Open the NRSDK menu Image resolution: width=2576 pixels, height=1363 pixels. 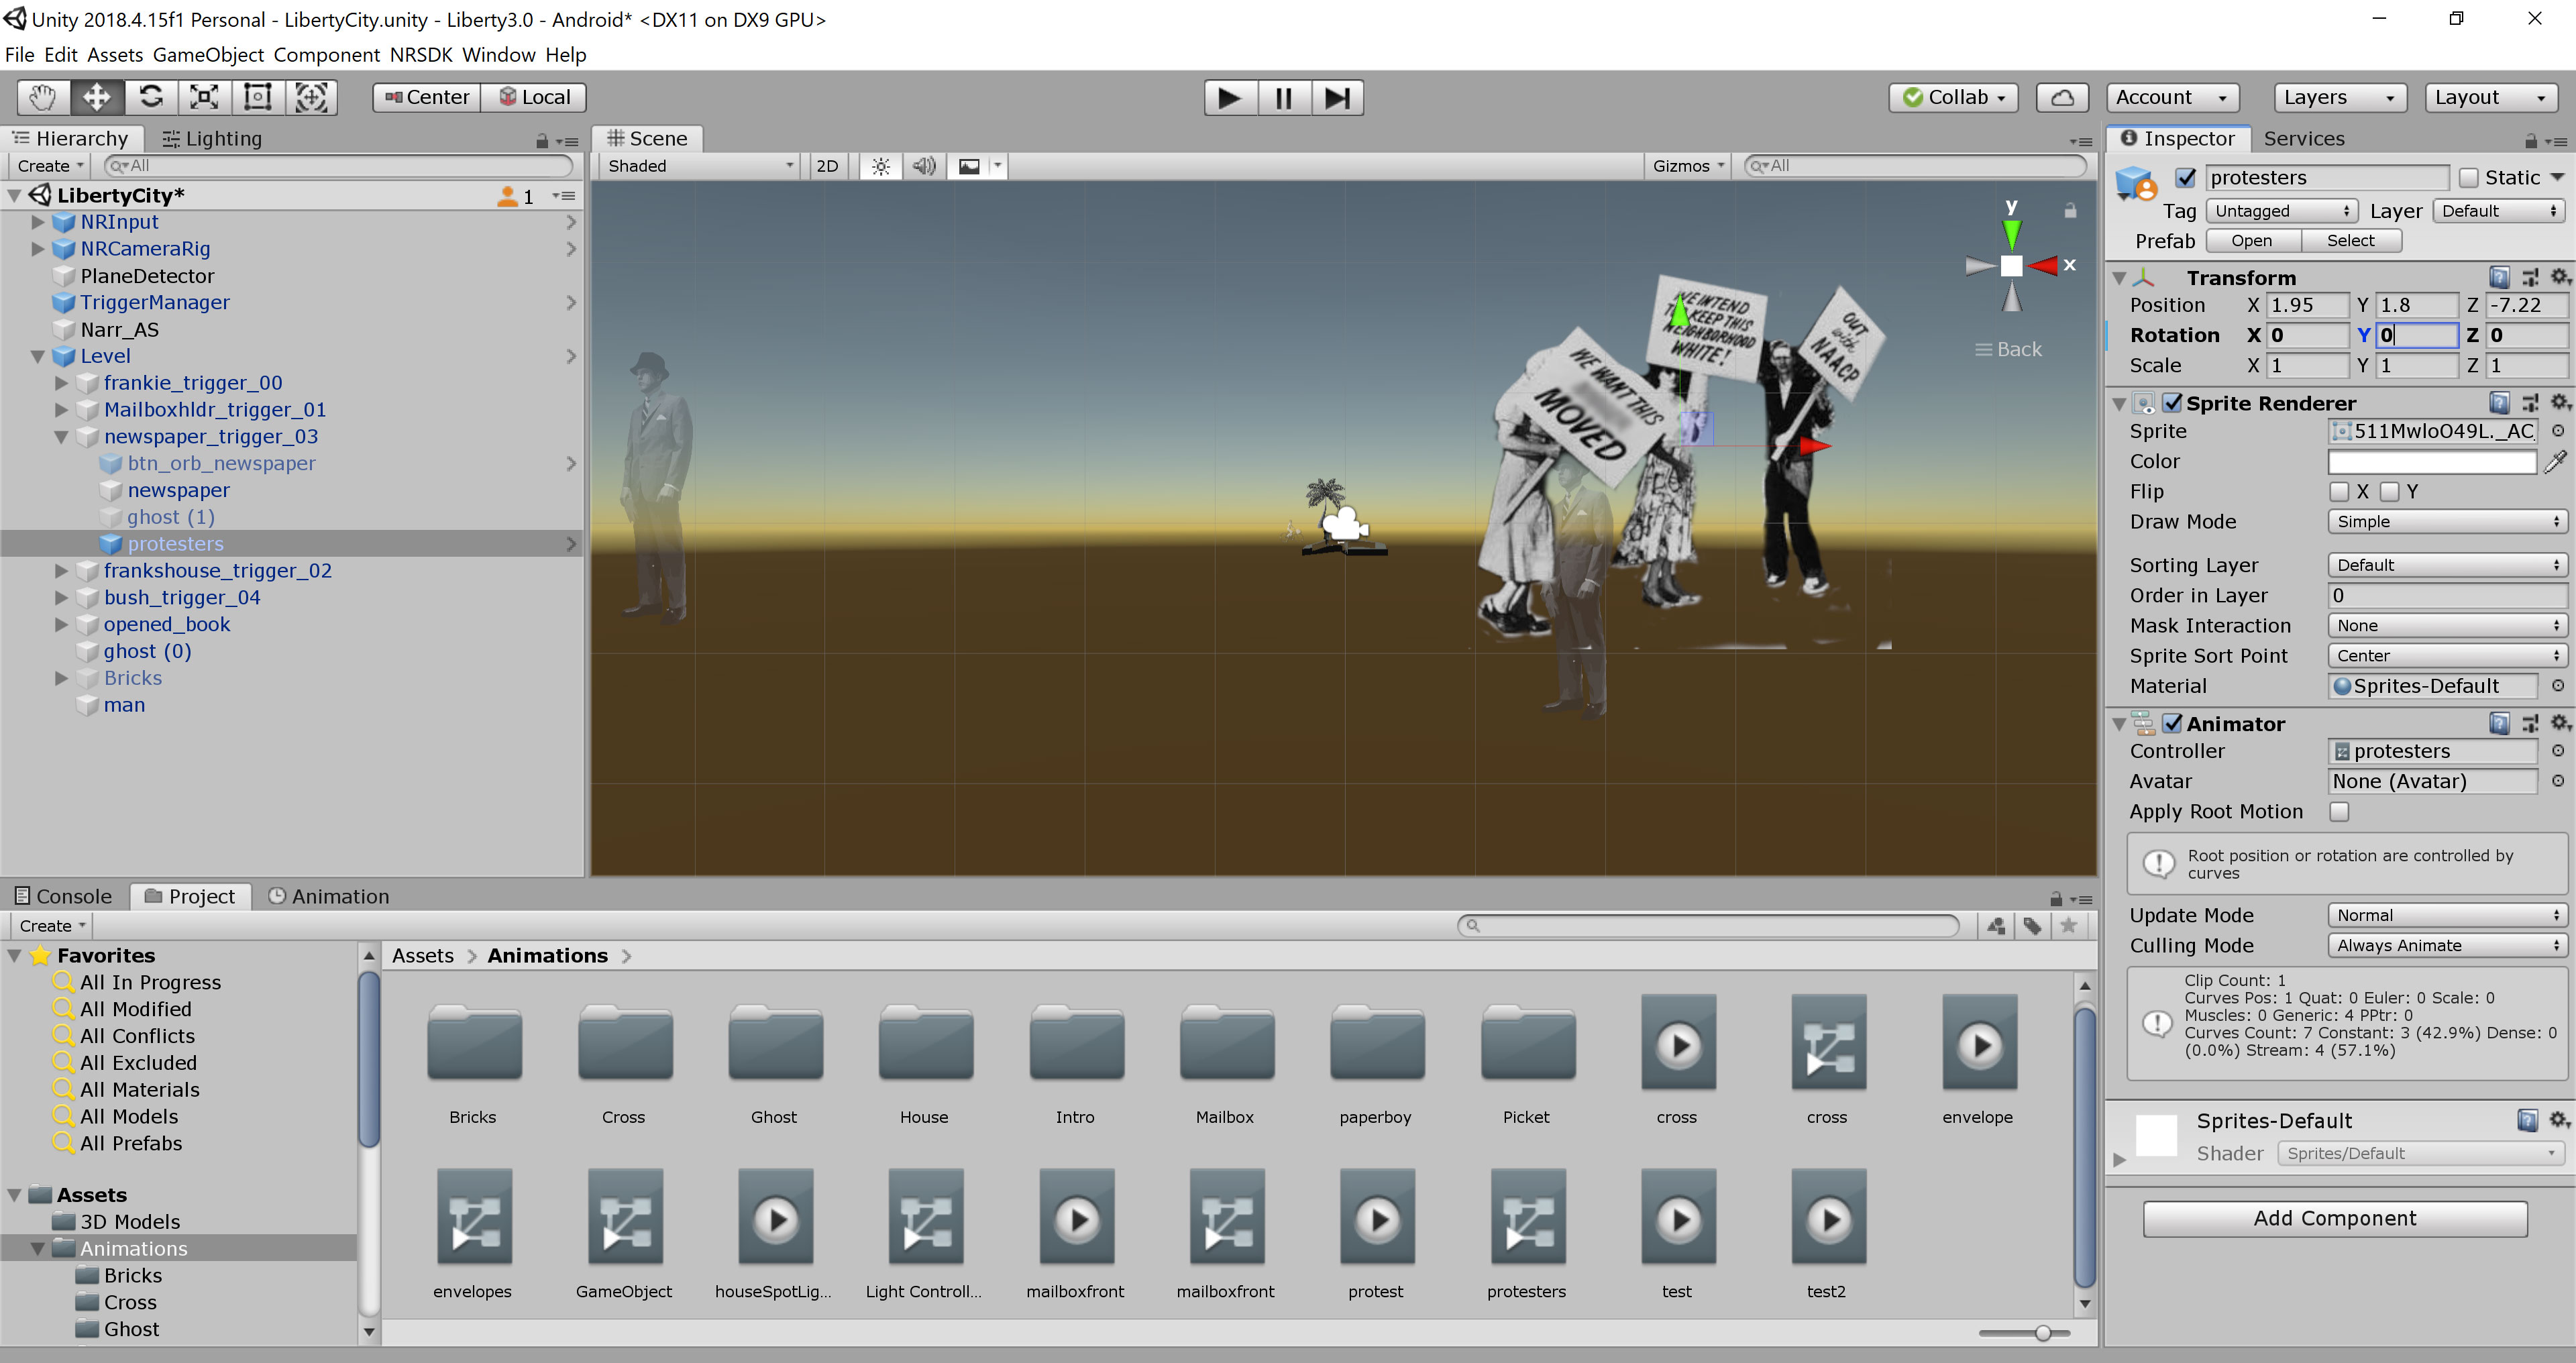(421, 55)
